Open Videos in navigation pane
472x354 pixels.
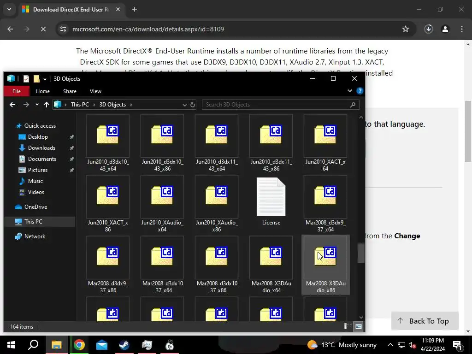pos(36,192)
